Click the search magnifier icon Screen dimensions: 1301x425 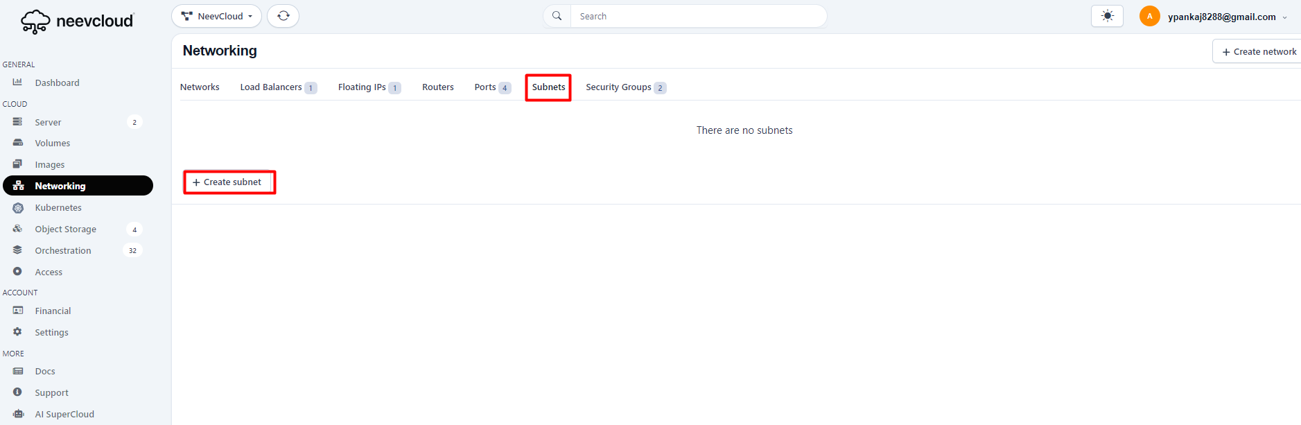tap(557, 16)
